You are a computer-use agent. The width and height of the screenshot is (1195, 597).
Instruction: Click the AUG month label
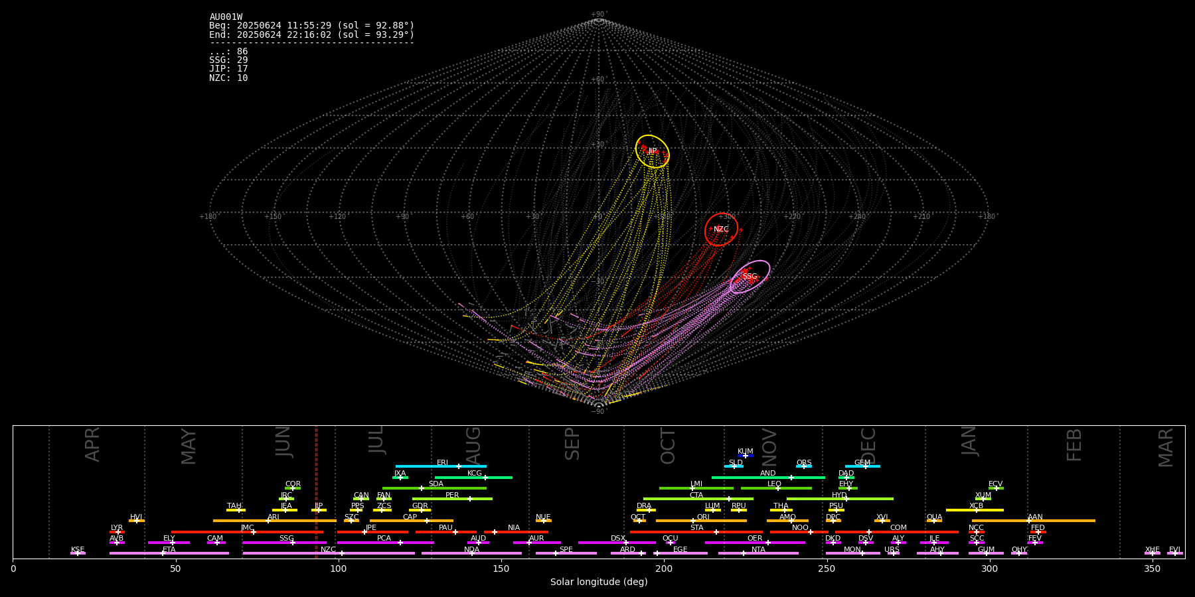click(x=473, y=445)
